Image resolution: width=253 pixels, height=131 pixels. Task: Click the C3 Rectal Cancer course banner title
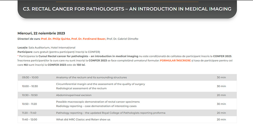[127, 9]
